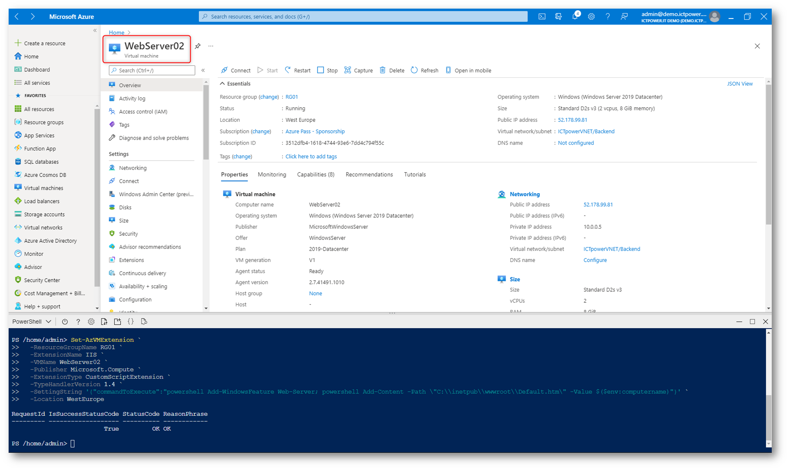Open Cloud Shell help question mark
789x470 pixels.
coord(78,322)
